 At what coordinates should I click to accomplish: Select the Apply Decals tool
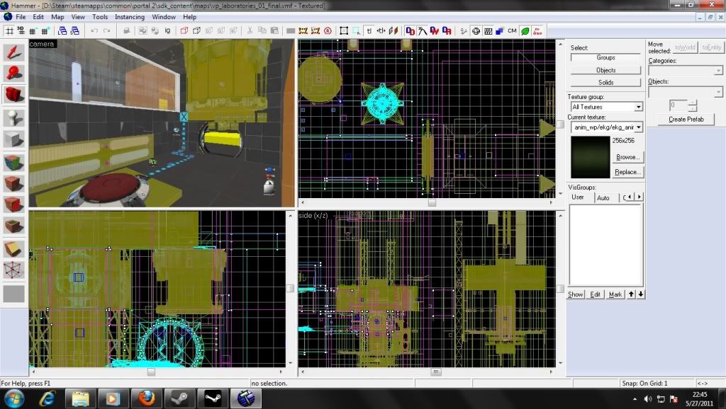click(14, 204)
